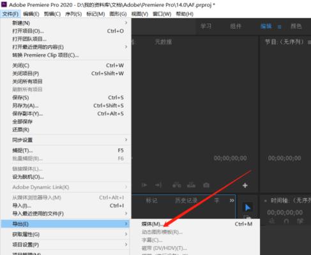Toggle nest sequences icon under timeline timecode
Screen dimensions: 311x255
[x=272, y=221]
